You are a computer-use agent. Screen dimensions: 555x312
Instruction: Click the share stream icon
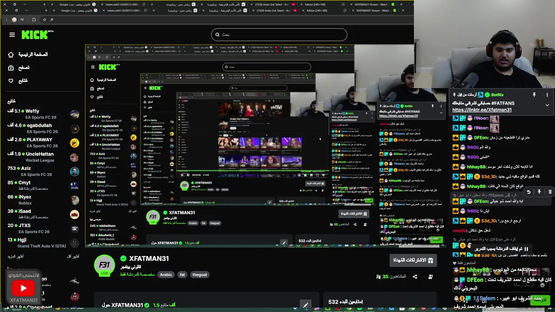(x=415, y=276)
